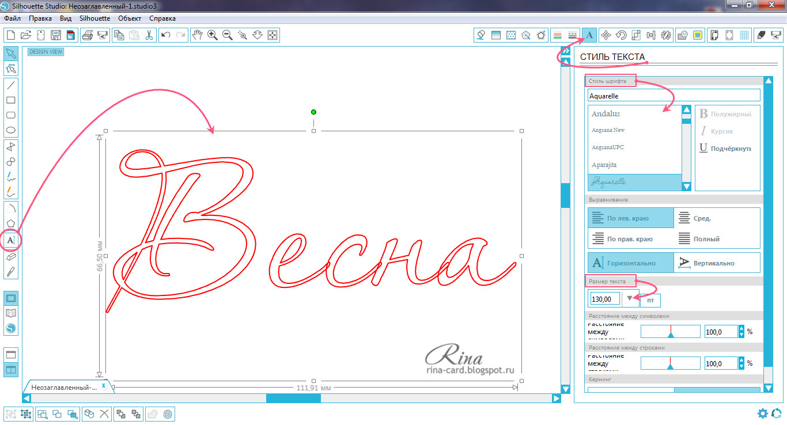Image resolution: width=787 pixels, height=425 pixels.
Task: Click the Offset icon in bottom toolbar
Action: point(168,413)
